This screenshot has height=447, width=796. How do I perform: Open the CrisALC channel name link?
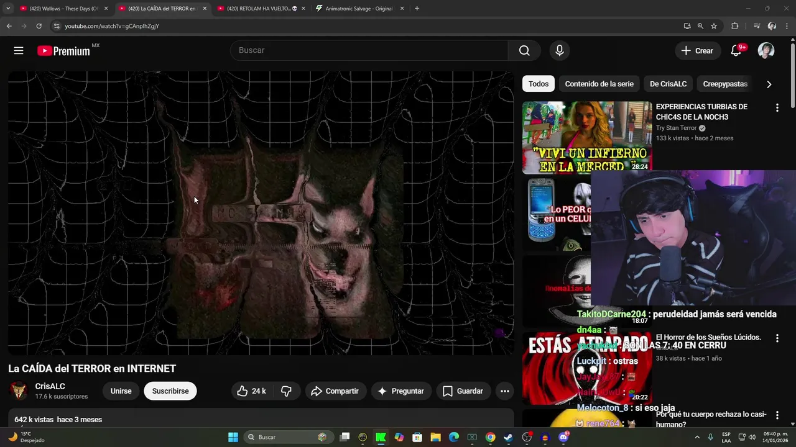click(50, 386)
